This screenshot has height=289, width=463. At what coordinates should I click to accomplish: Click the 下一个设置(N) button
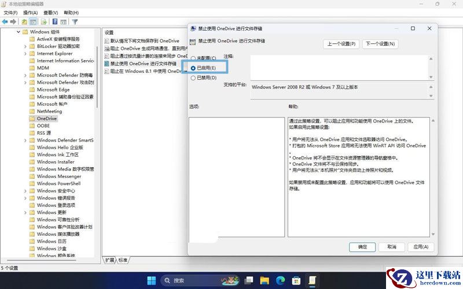[380, 44]
